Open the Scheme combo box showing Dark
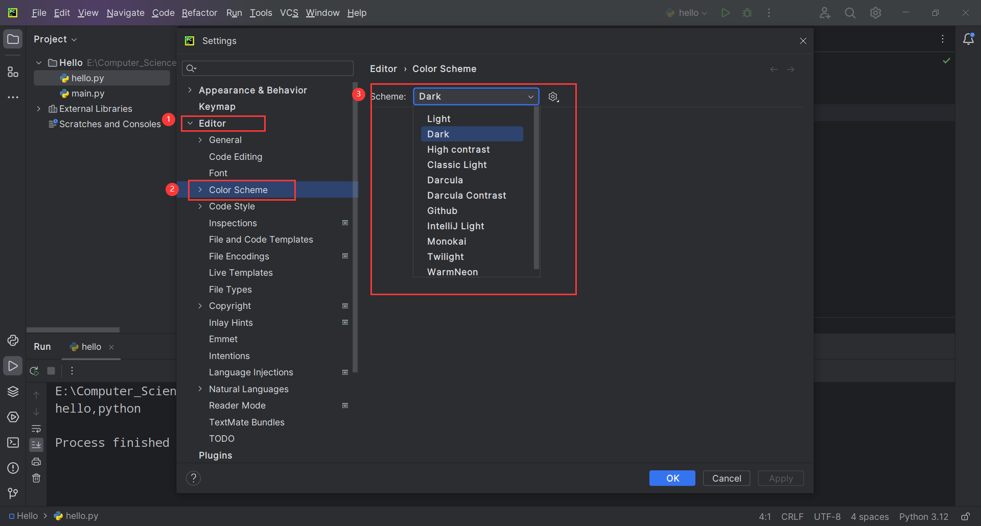981x526 pixels. tap(476, 97)
